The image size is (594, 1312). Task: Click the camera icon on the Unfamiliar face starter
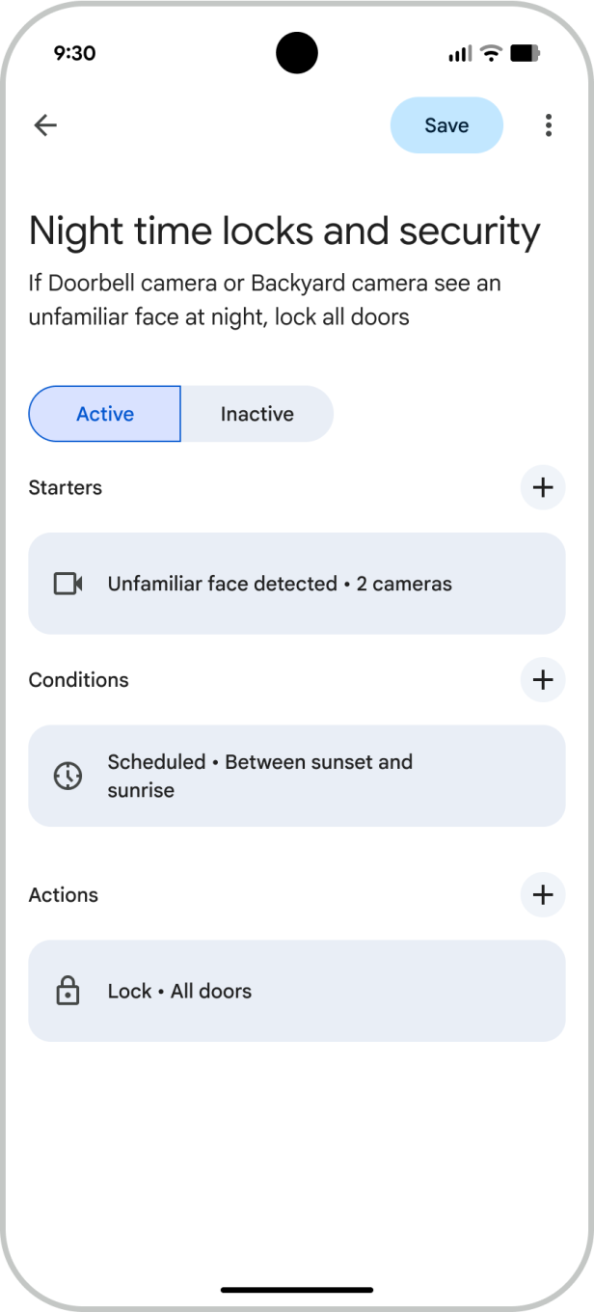tap(67, 584)
